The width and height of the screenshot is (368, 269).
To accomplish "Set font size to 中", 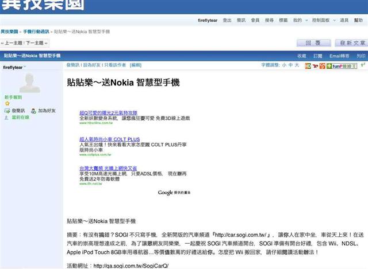I will tap(290, 65).
